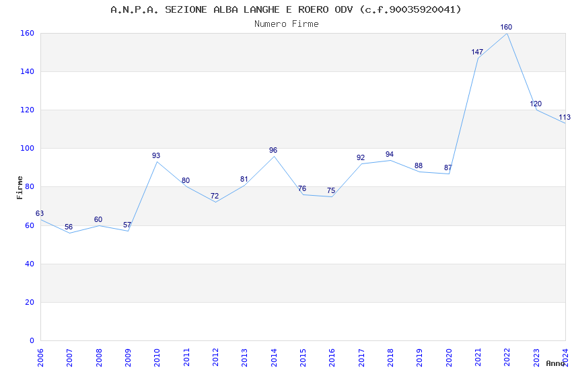Image resolution: width=572 pixels, height=370 pixels.
Task: Select the data label 63 for 2006
Action: point(40,213)
